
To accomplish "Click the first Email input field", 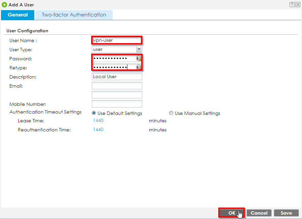I will tap(117, 86).
